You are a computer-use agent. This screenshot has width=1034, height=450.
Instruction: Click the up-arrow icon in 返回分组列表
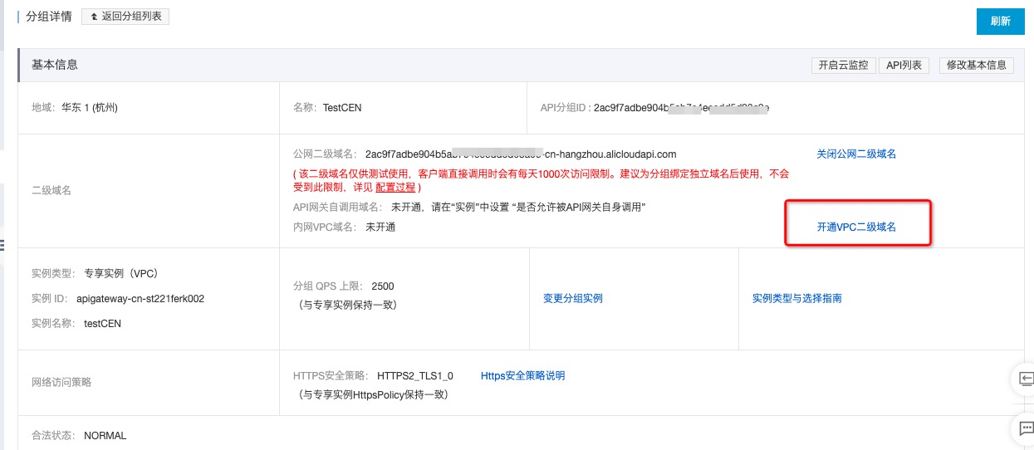(x=93, y=17)
